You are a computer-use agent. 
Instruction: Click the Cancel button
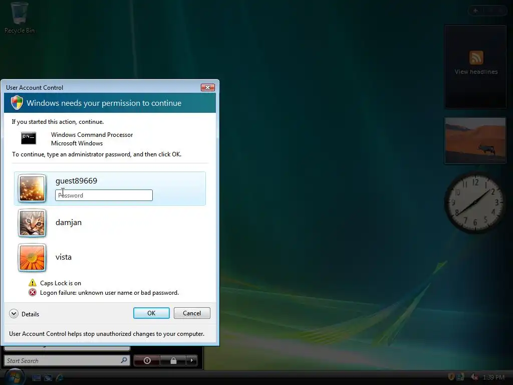[x=192, y=313]
